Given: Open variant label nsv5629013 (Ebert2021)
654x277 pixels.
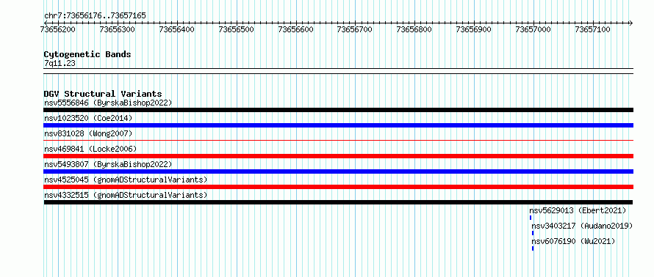Looking at the screenshot, I should coord(578,210).
